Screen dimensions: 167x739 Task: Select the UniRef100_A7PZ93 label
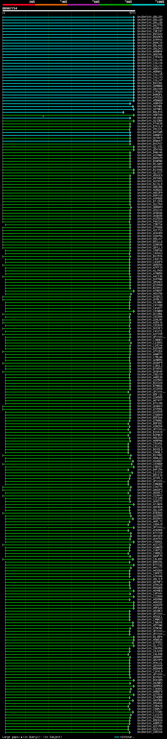tap(150, 98)
